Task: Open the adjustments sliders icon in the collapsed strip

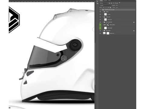Action: [x=97, y=3]
